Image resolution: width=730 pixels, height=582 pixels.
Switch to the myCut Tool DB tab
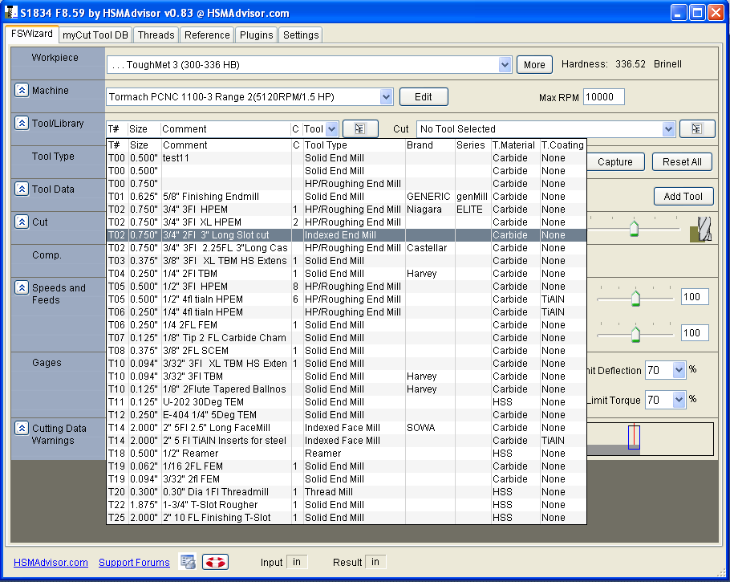(95, 35)
